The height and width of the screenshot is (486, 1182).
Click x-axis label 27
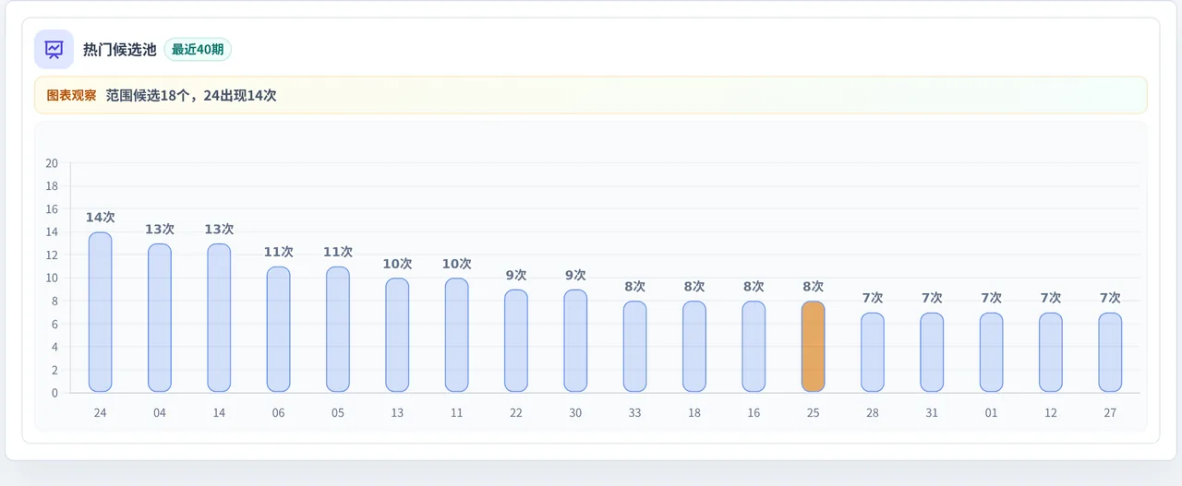[x=1110, y=413]
